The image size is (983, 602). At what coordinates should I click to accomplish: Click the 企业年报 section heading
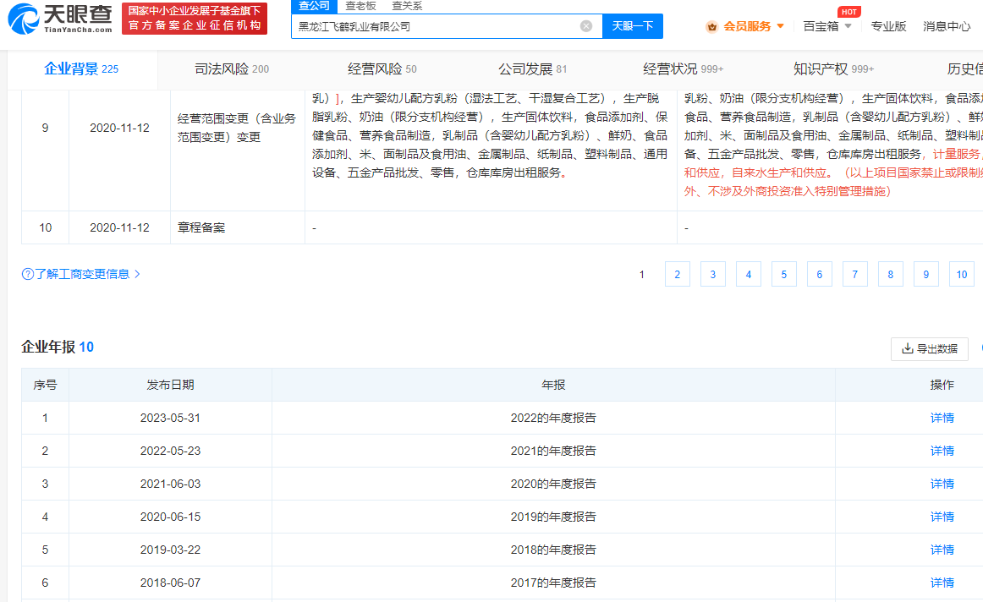[57, 347]
